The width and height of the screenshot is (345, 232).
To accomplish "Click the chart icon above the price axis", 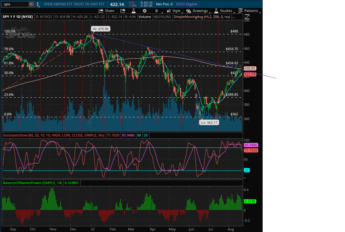I will point(247,17).
